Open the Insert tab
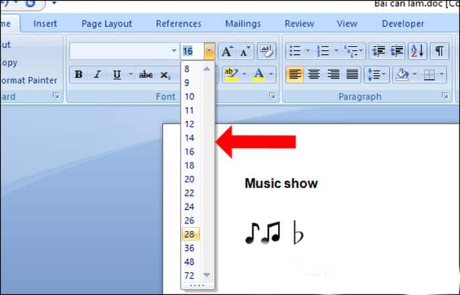Screen dimensions: 460x295 point(45,24)
